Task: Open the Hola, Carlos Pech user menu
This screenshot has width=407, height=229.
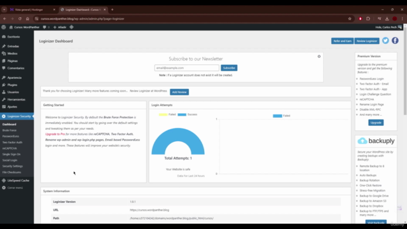Action: click(389, 27)
